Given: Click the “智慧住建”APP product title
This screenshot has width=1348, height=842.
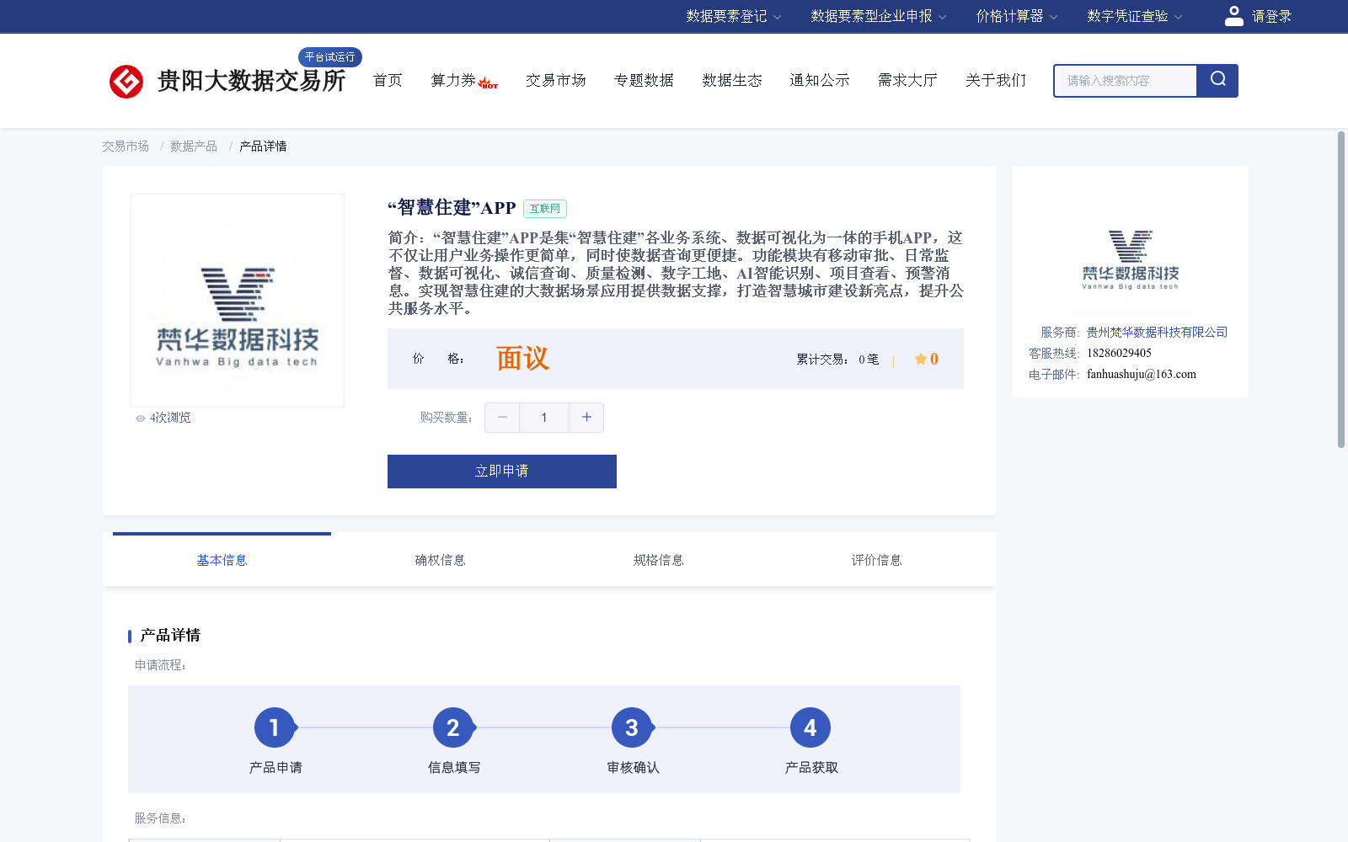Looking at the screenshot, I should 452,208.
